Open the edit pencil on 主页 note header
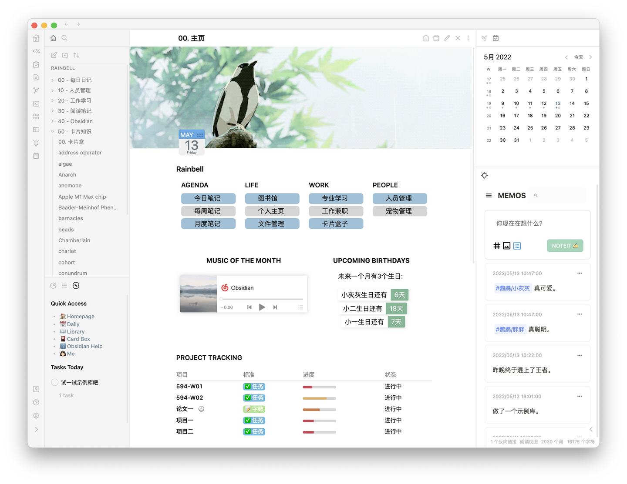Viewport: 627px width, 484px height. click(x=447, y=38)
